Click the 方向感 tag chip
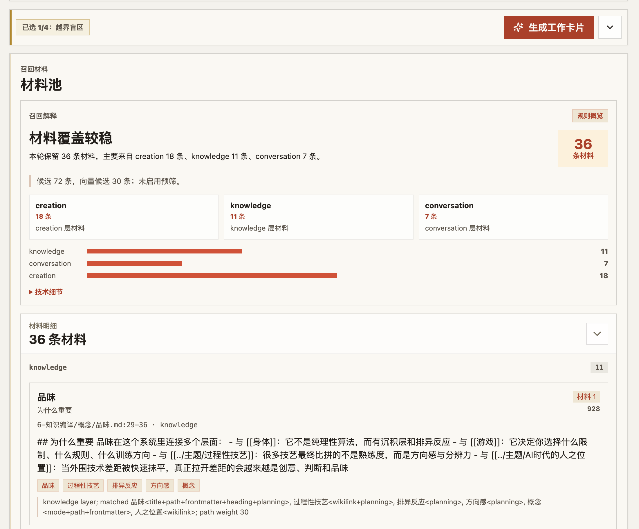 click(x=160, y=485)
